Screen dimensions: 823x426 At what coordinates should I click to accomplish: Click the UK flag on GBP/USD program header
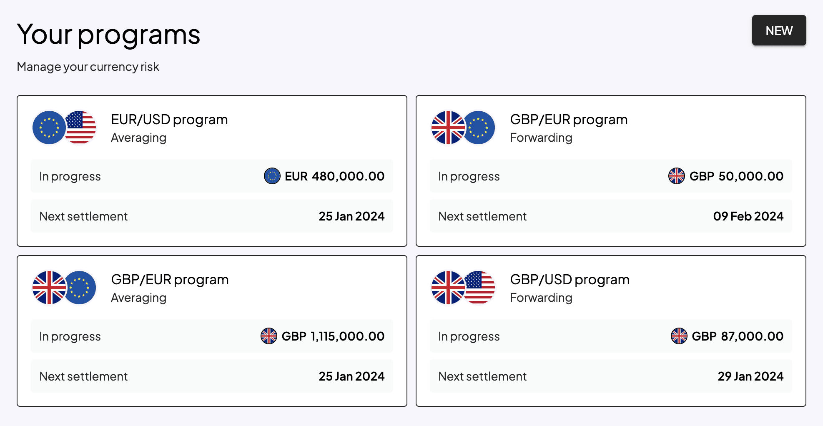click(448, 288)
